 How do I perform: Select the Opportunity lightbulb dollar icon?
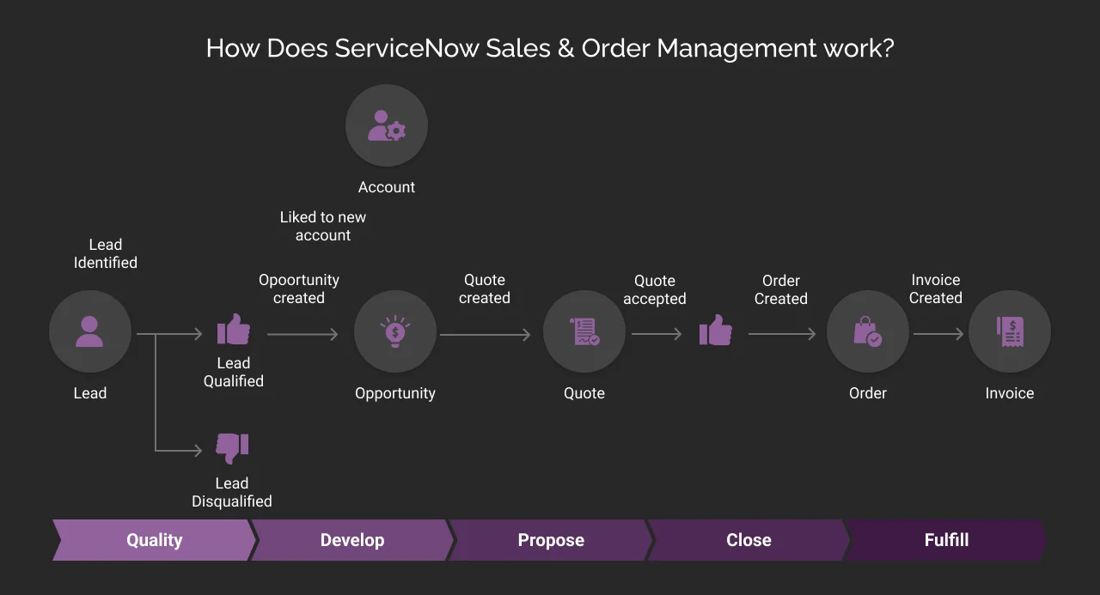[x=395, y=331]
